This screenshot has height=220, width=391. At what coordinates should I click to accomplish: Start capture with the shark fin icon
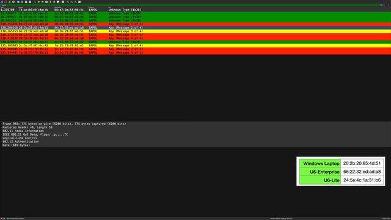click(2, 2)
